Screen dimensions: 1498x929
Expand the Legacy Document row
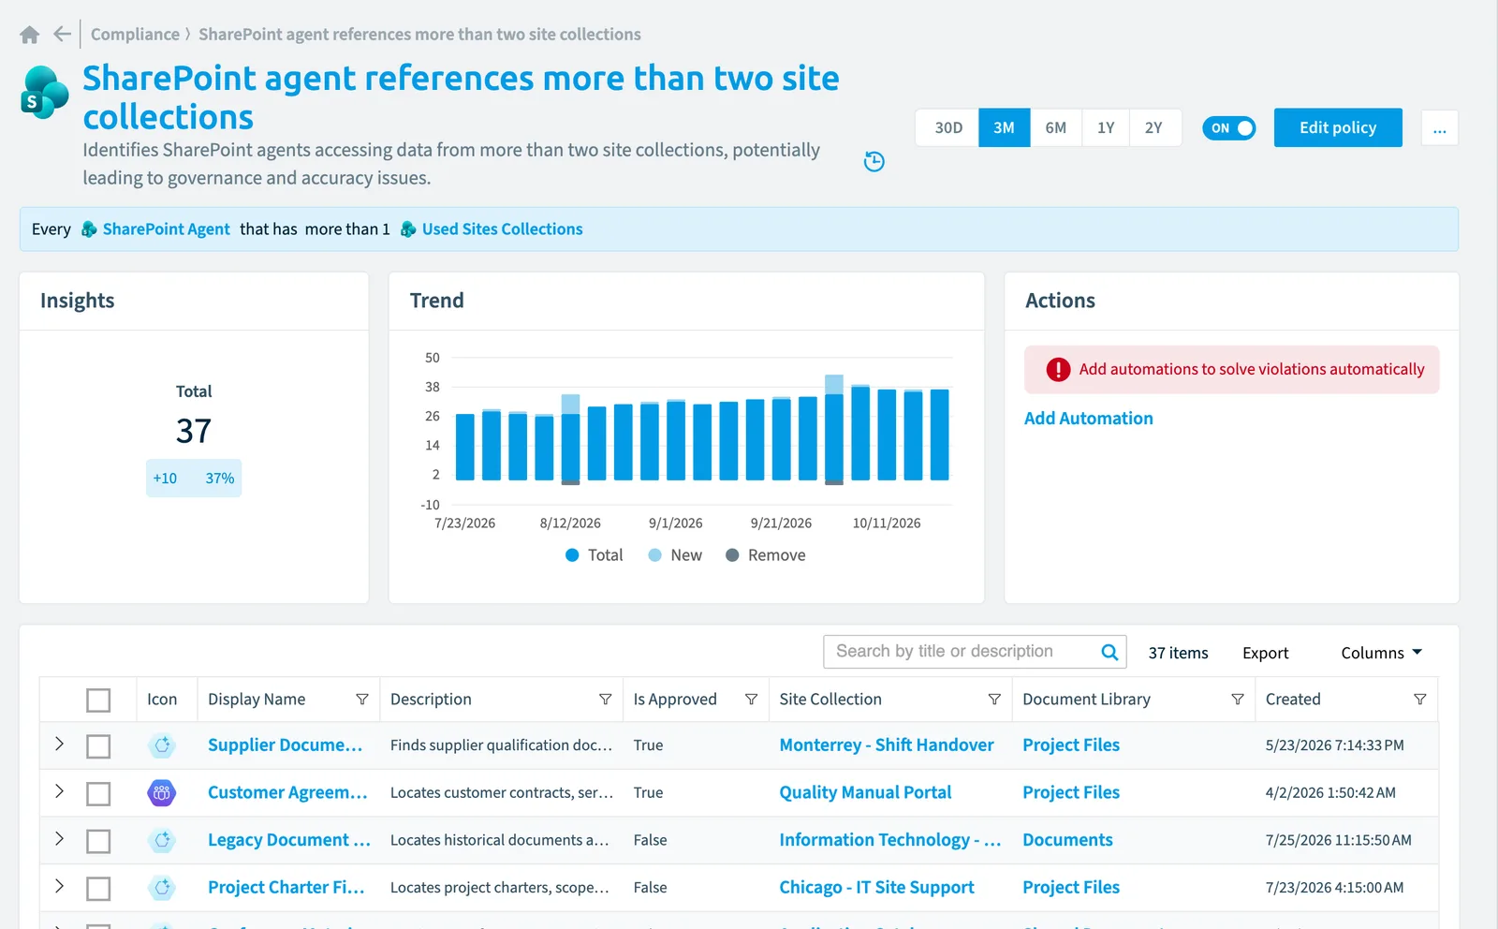[x=59, y=838]
